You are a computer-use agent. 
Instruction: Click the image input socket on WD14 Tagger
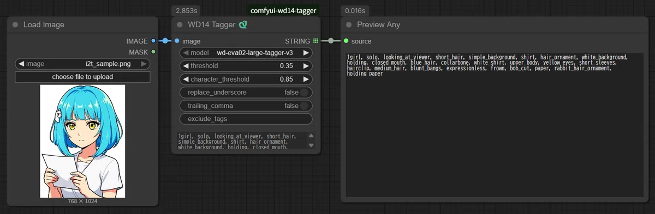177,41
